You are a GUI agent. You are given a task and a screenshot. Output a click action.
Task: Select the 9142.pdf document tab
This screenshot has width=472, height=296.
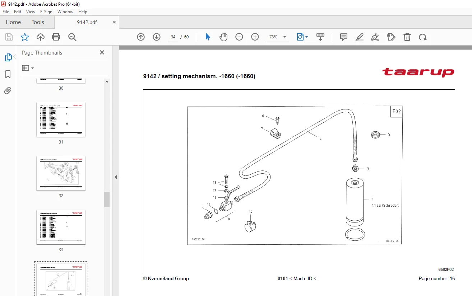pyautogui.click(x=87, y=22)
